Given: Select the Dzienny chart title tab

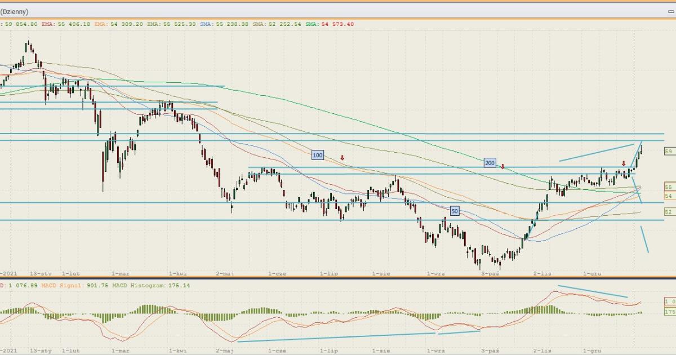Looking at the screenshot, I should 15,11.
